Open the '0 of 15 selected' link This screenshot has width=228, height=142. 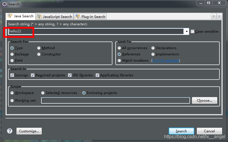(x=166, y=60)
